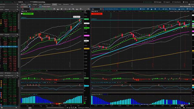194x109 pixels.
Task: Open sidebar settings gear at bottom left
Action: pos(2,108)
